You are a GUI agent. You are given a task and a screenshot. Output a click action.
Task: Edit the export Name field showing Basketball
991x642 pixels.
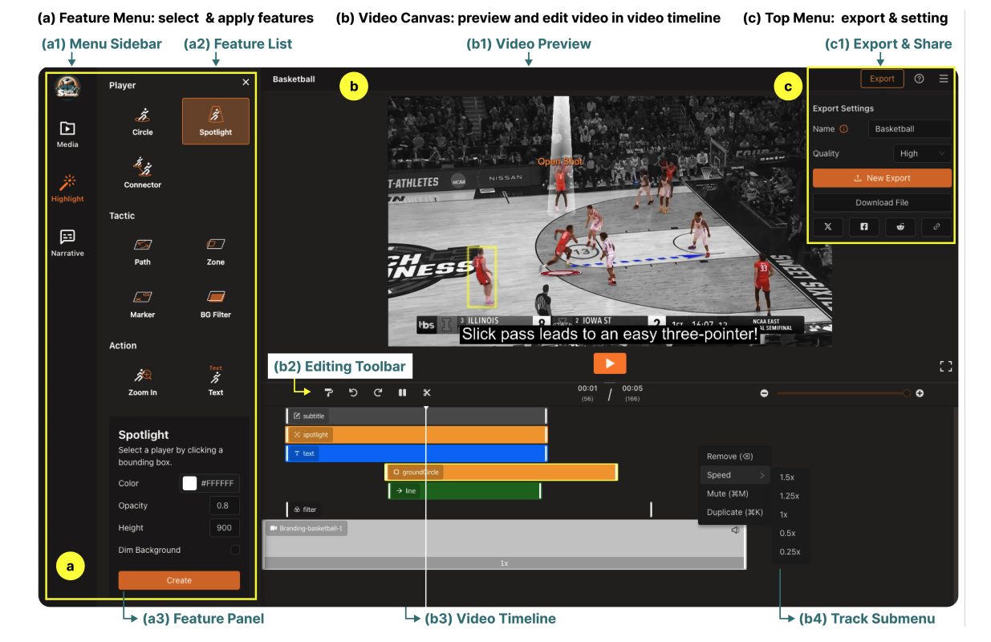(909, 128)
